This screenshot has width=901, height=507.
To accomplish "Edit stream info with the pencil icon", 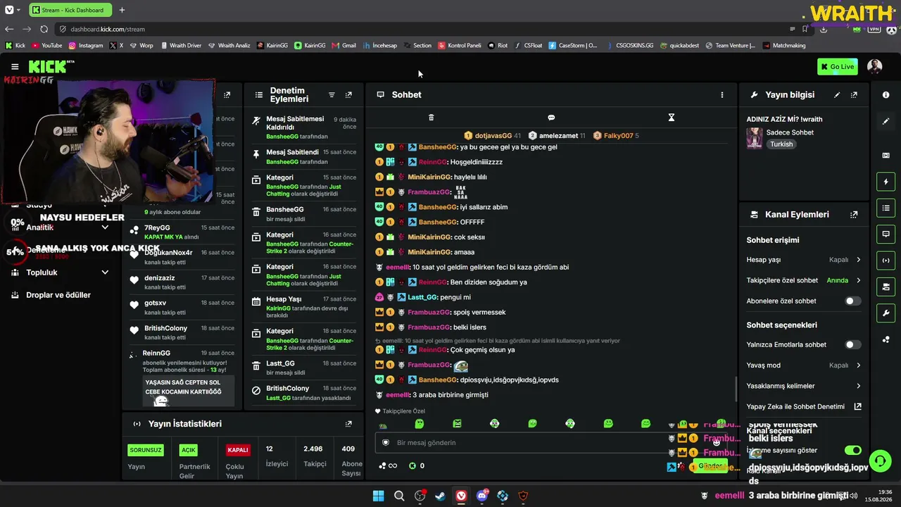I will click(x=837, y=94).
